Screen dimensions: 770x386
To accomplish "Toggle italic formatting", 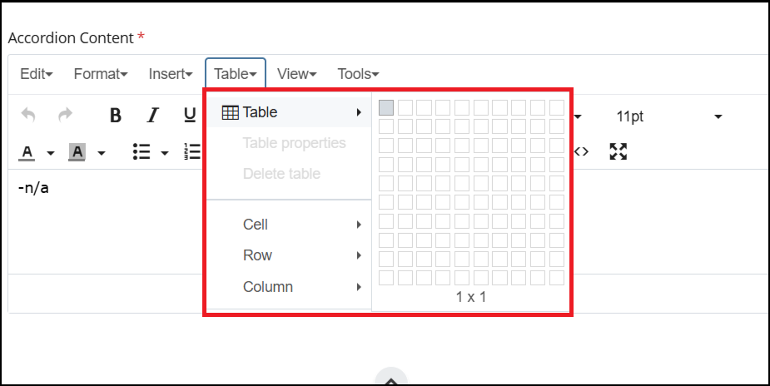I will coord(152,116).
